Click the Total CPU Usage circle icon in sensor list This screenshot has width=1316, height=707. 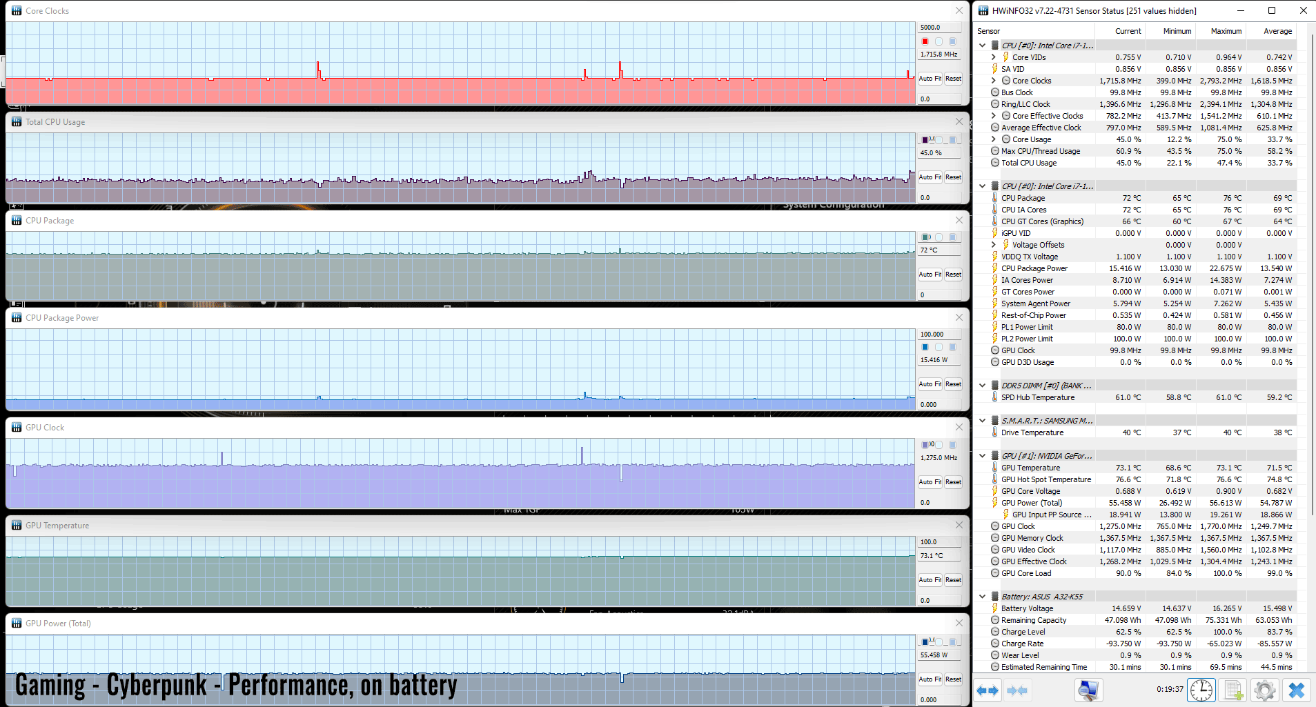(995, 163)
